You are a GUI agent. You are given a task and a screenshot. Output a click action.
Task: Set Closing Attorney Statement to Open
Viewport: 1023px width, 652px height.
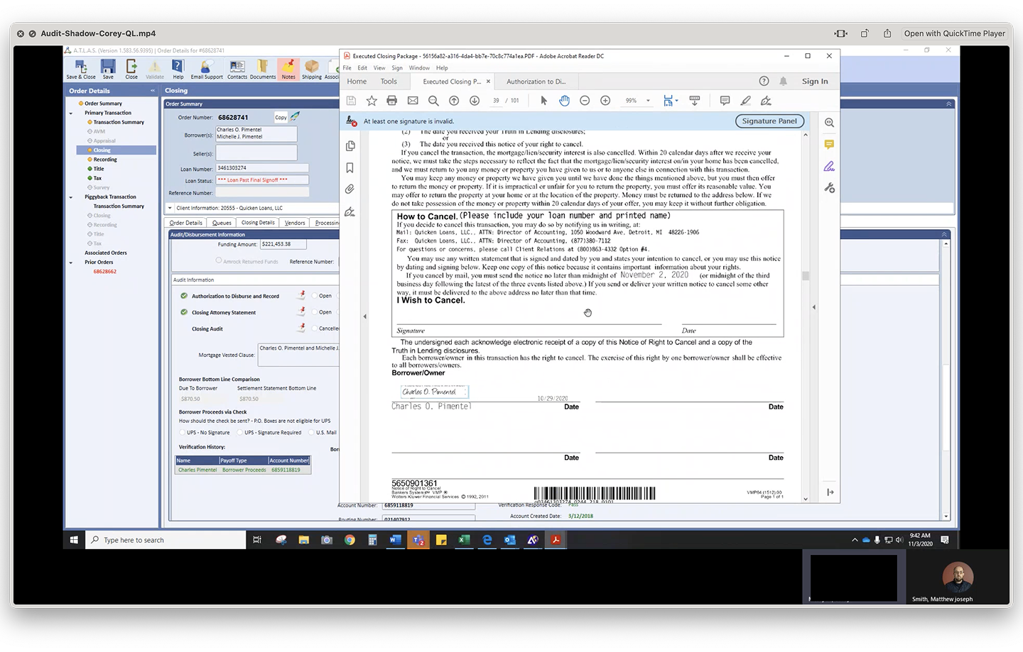click(314, 311)
